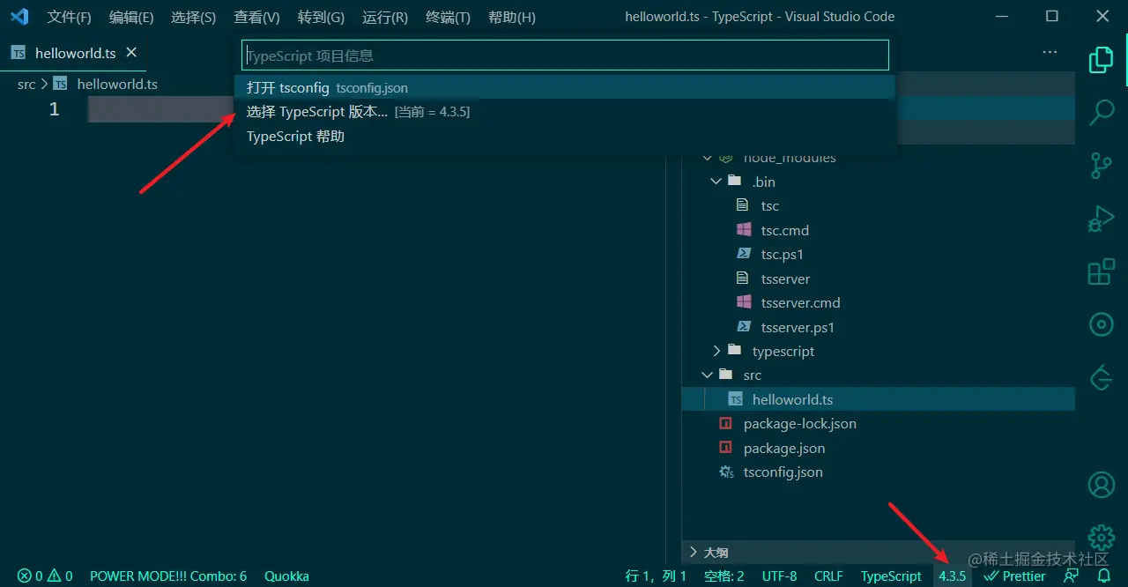The width and height of the screenshot is (1128, 587).
Task: Open the 转到(G) menu
Action: coord(321,17)
